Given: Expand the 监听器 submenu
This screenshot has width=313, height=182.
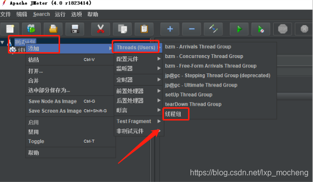Looking at the screenshot, I should click(x=138, y=68).
